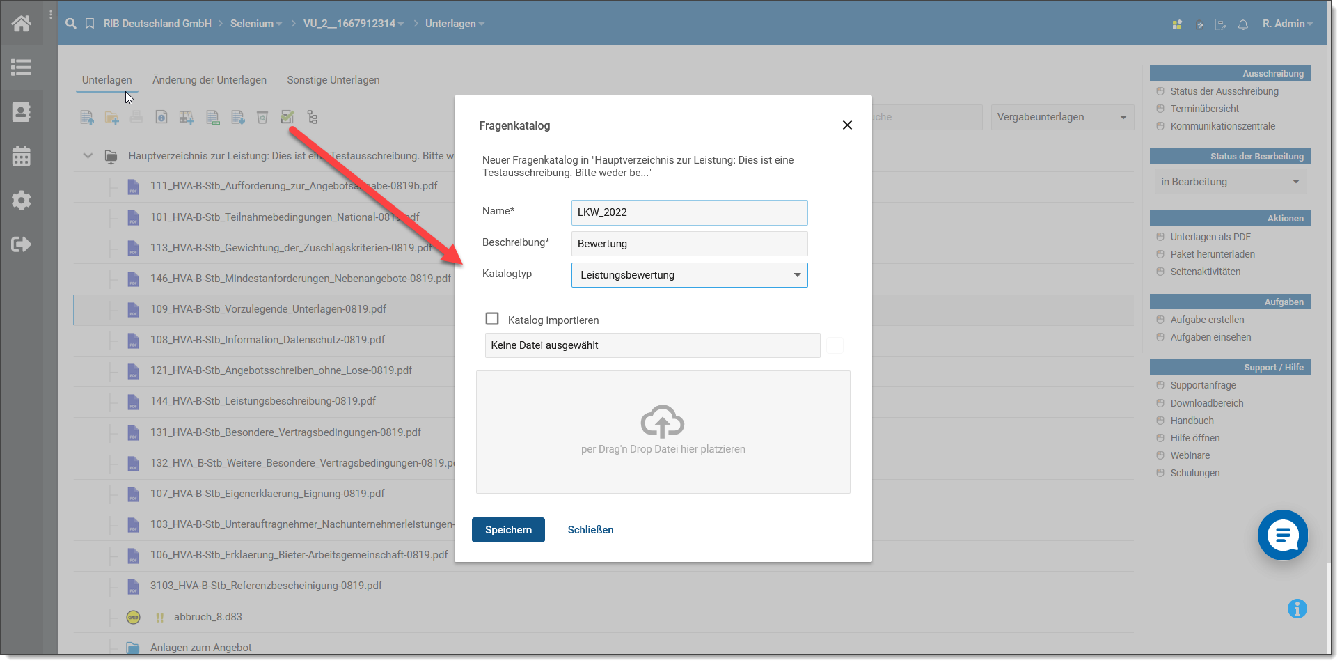Click into the Beschreibung field Bewertung
1342x665 pixels.
point(690,244)
